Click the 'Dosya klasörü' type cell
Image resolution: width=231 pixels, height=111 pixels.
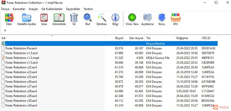tap(156, 44)
